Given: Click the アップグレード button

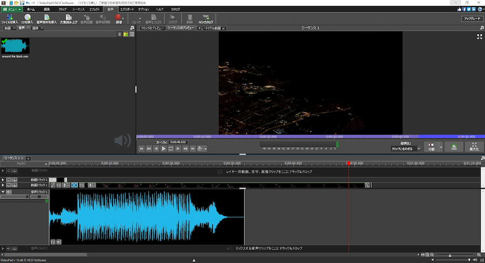Looking at the screenshot, I should coord(472,18).
